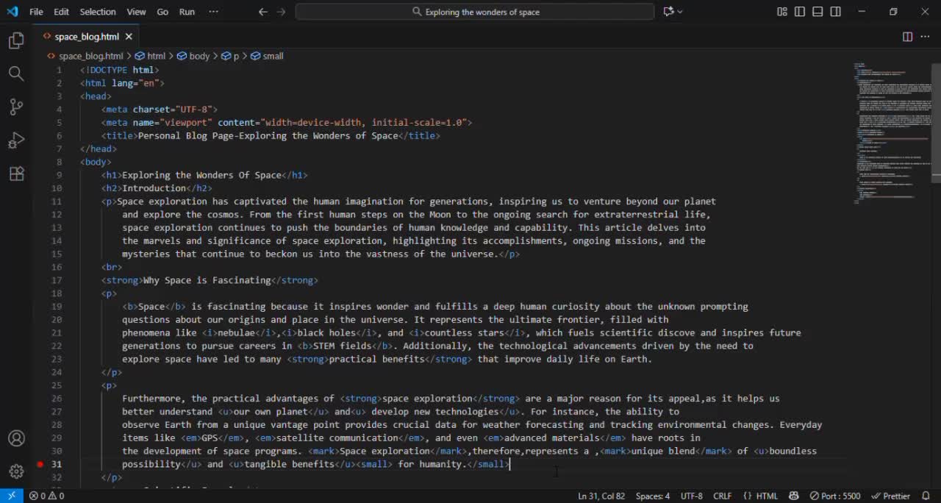The image size is (941, 503).
Task: Click the <!DOCTYPE html> line
Action: tap(120, 70)
